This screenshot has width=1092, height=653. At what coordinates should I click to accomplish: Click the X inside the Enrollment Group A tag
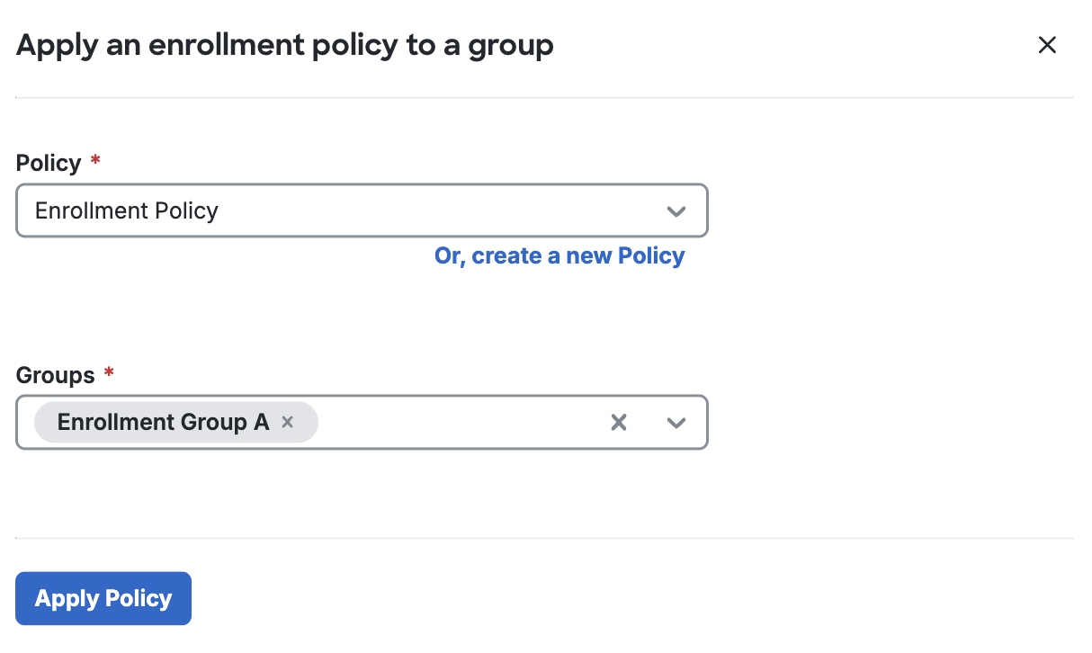click(x=287, y=422)
